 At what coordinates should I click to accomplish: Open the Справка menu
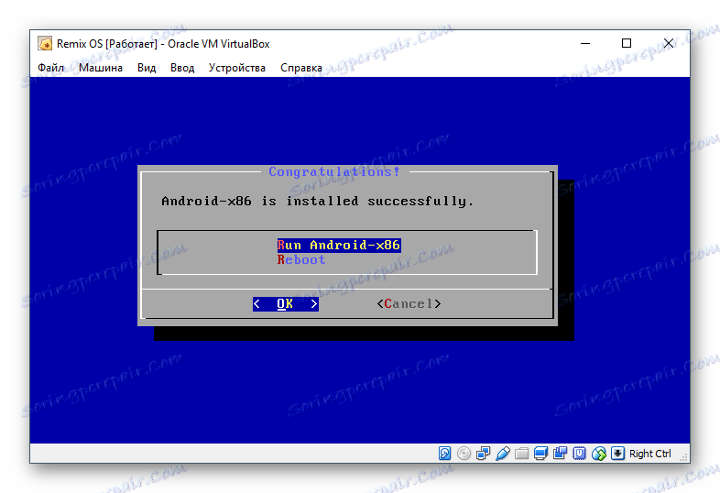pyautogui.click(x=301, y=68)
